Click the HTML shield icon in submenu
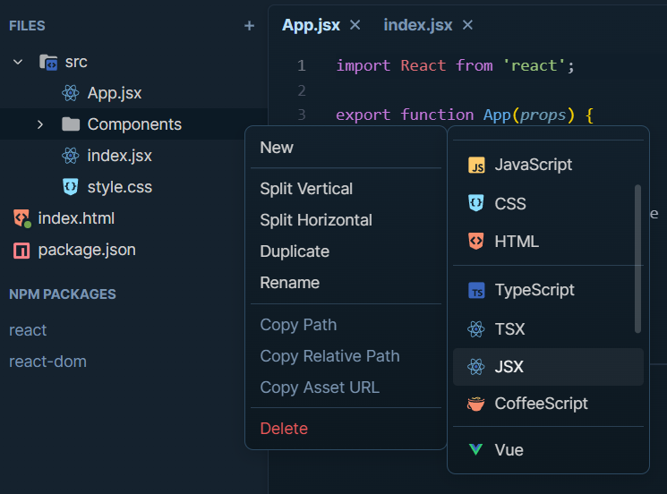Screen dimensions: 667x494 (x=476, y=241)
